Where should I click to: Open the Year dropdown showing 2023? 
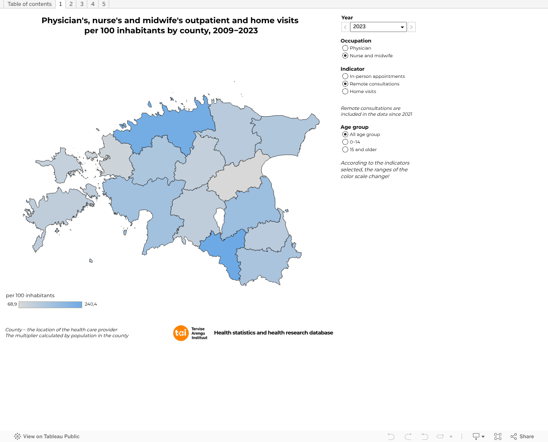point(379,27)
